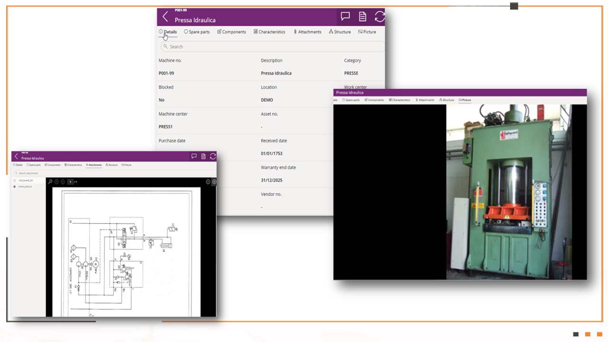The height and width of the screenshot is (342, 608).
Task: Open Characteristics tab in top window
Action: pyautogui.click(x=269, y=32)
